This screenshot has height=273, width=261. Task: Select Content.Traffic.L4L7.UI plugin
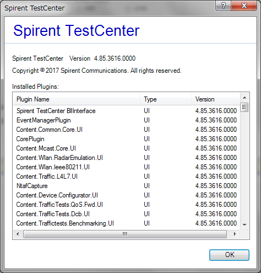[127, 176]
